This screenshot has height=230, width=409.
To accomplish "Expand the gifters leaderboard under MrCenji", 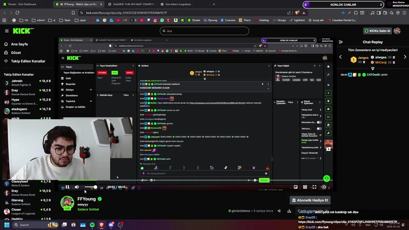I will coord(373,68).
